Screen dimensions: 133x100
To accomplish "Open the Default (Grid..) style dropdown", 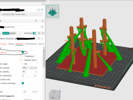I will (x=30, y=60).
